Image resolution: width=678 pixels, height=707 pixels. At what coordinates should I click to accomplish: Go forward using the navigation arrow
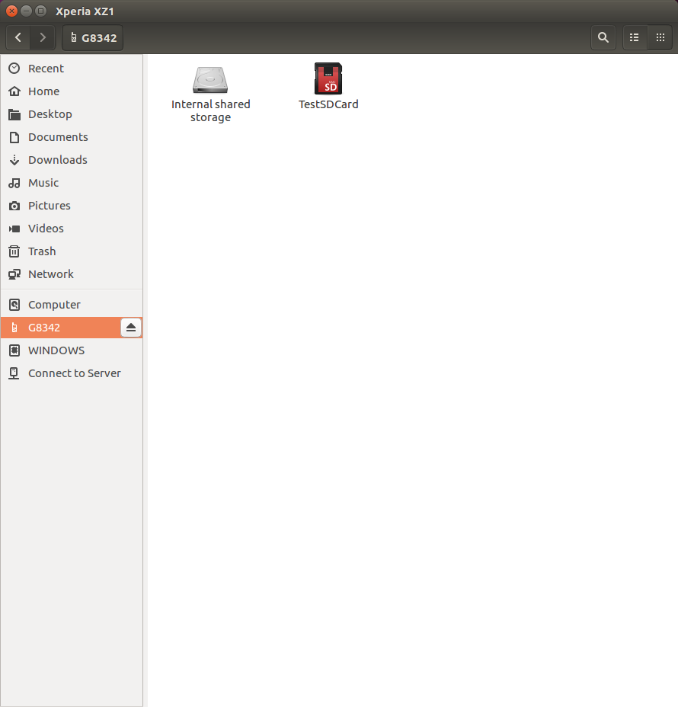(x=43, y=37)
